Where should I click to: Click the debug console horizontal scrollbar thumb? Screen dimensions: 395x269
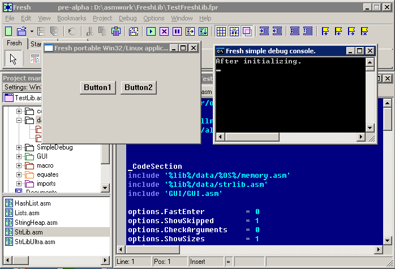click(252, 137)
